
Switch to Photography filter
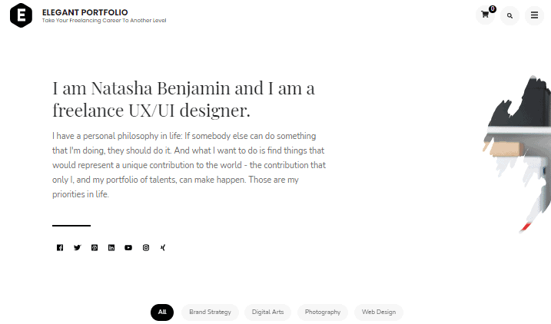[323, 312]
